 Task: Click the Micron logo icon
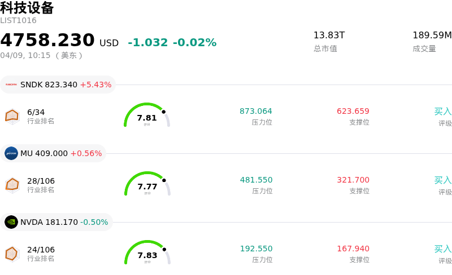[11, 153]
